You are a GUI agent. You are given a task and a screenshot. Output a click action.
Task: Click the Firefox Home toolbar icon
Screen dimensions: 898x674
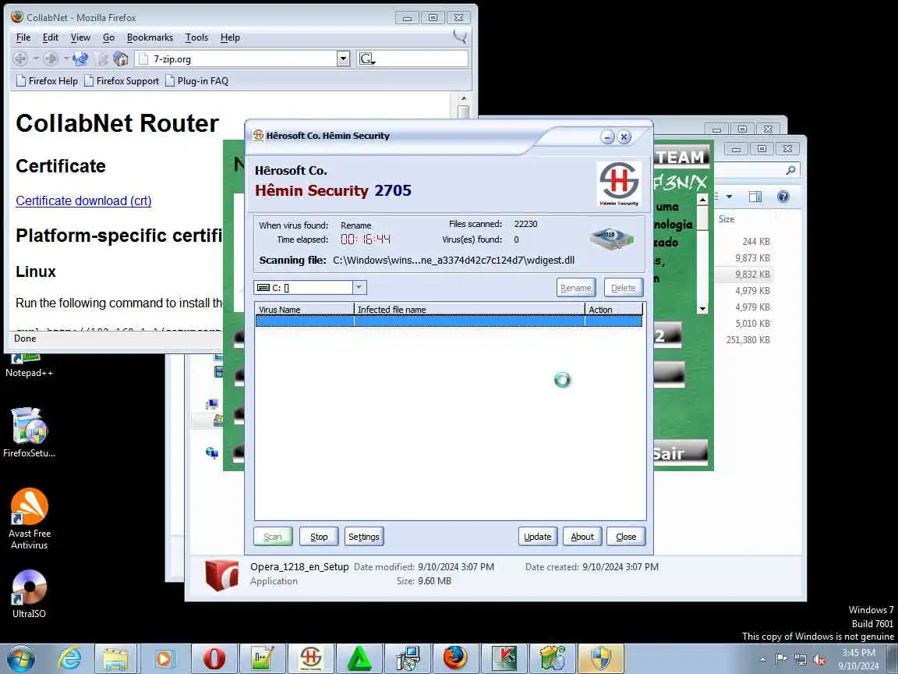[120, 59]
